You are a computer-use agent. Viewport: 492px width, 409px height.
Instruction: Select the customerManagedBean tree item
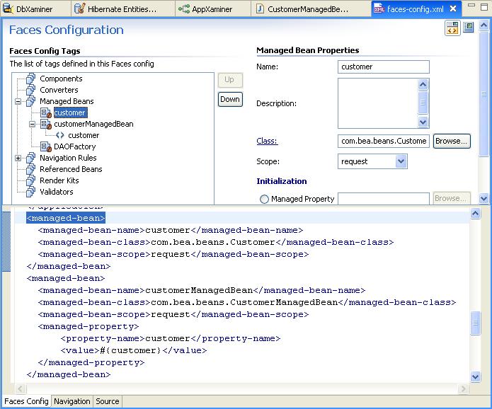(93, 124)
